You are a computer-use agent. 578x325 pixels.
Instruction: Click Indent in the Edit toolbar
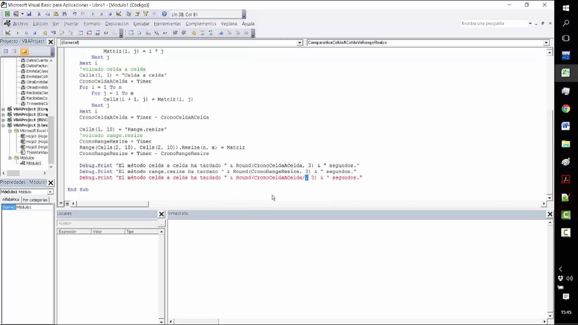click(x=175, y=32)
